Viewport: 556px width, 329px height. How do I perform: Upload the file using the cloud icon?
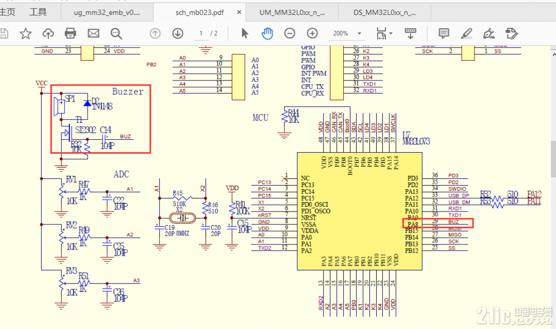[48, 34]
